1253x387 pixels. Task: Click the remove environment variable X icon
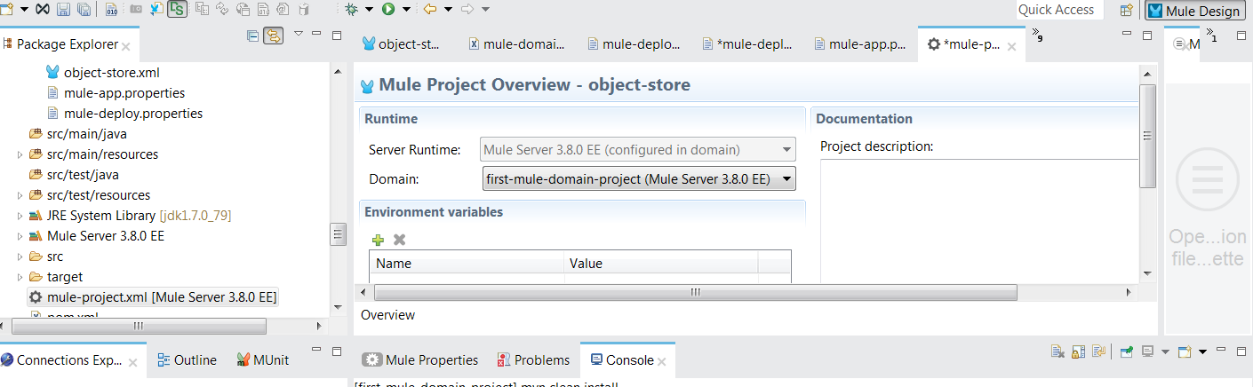coord(400,240)
